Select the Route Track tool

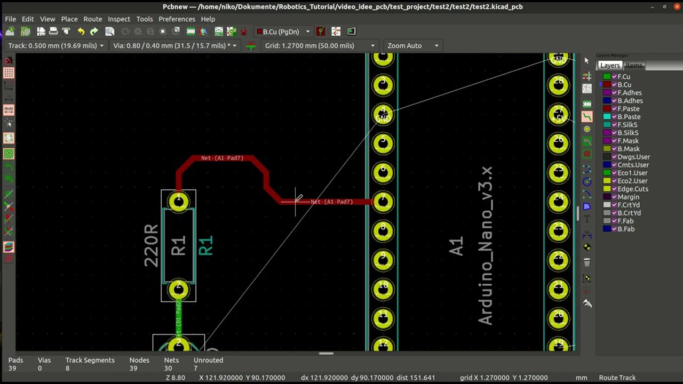(x=587, y=116)
